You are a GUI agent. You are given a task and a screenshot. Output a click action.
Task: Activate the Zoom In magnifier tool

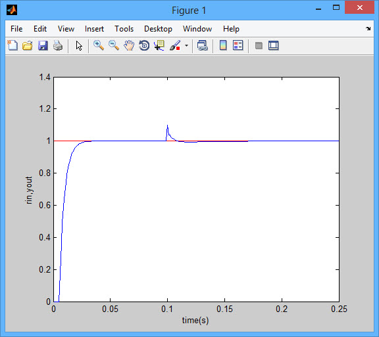(99, 45)
